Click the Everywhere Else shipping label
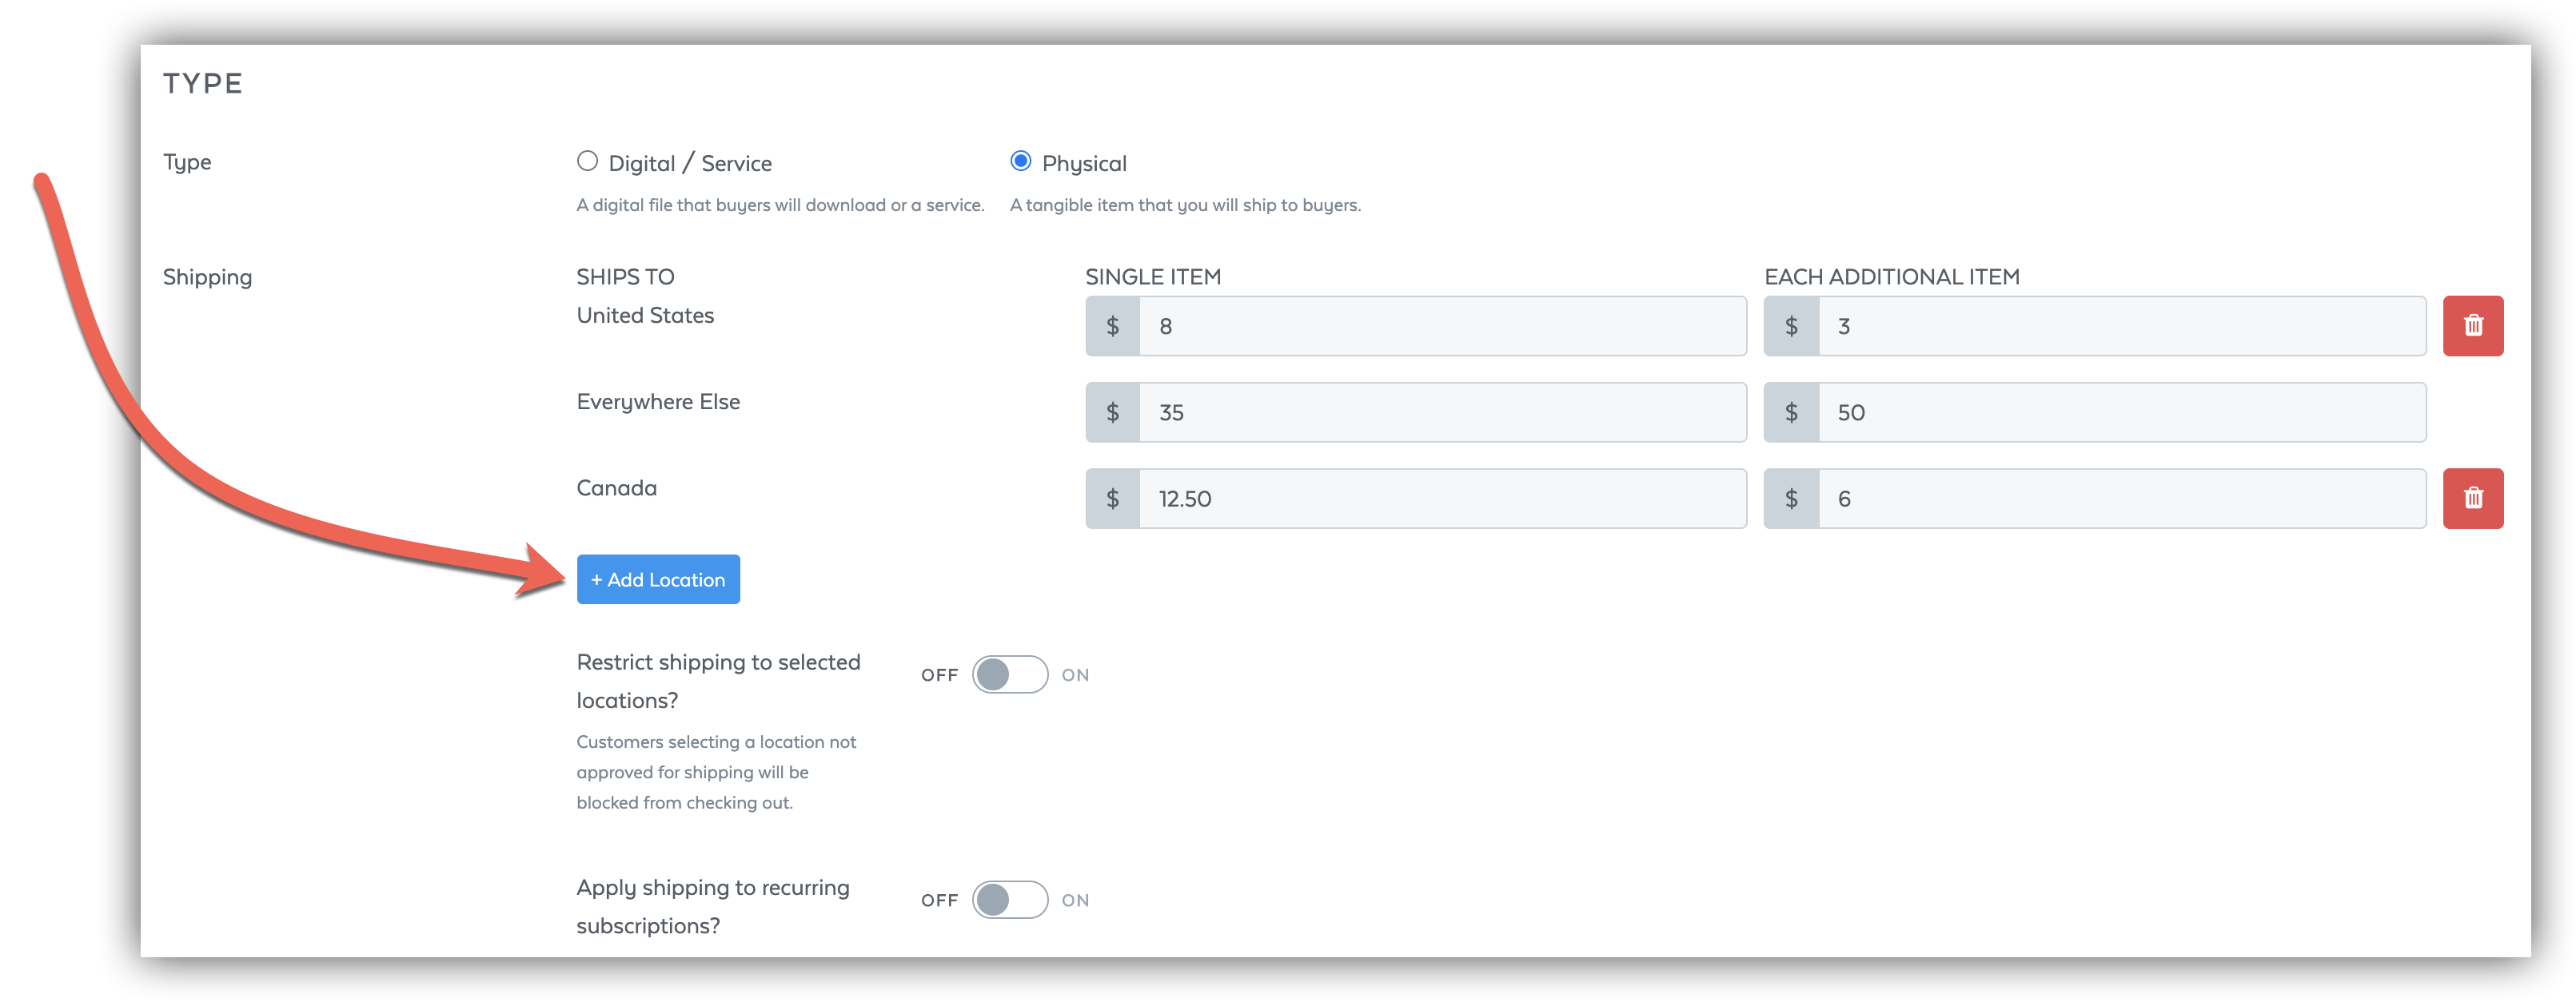This screenshot has width=2576, height=1002. pyautogui.click(x=658, y=400)
